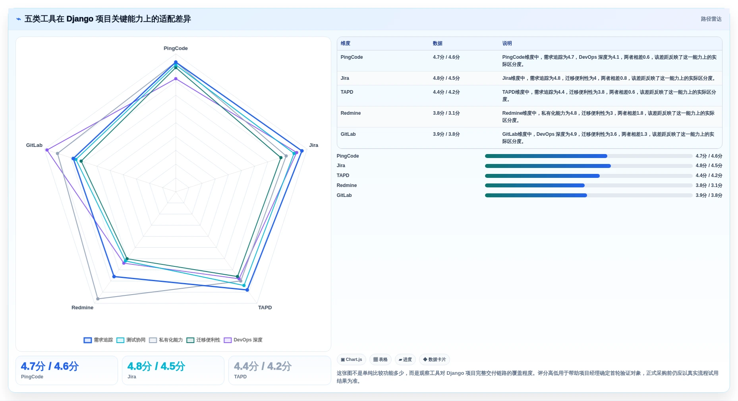Open the 数据卡片 tag chip
Image resolution: width=738 pixels, height=401 pixels.
[x=435, y=360]
